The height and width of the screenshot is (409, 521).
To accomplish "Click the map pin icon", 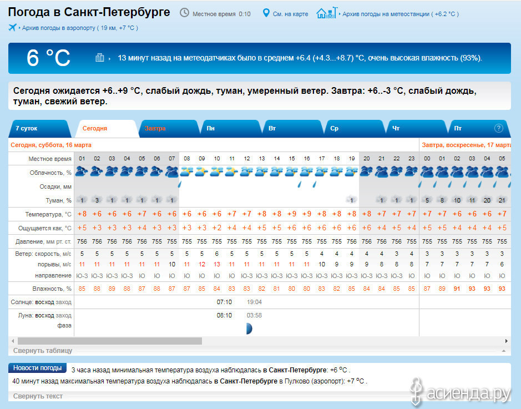I will click(x=266, y=13).
